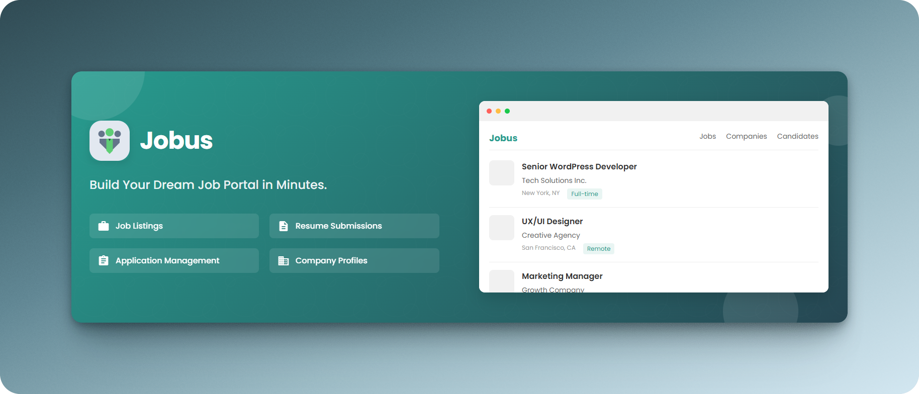The image size is (919, 394).
Task: Select the Application Management feature button
Action: [174, 260]
